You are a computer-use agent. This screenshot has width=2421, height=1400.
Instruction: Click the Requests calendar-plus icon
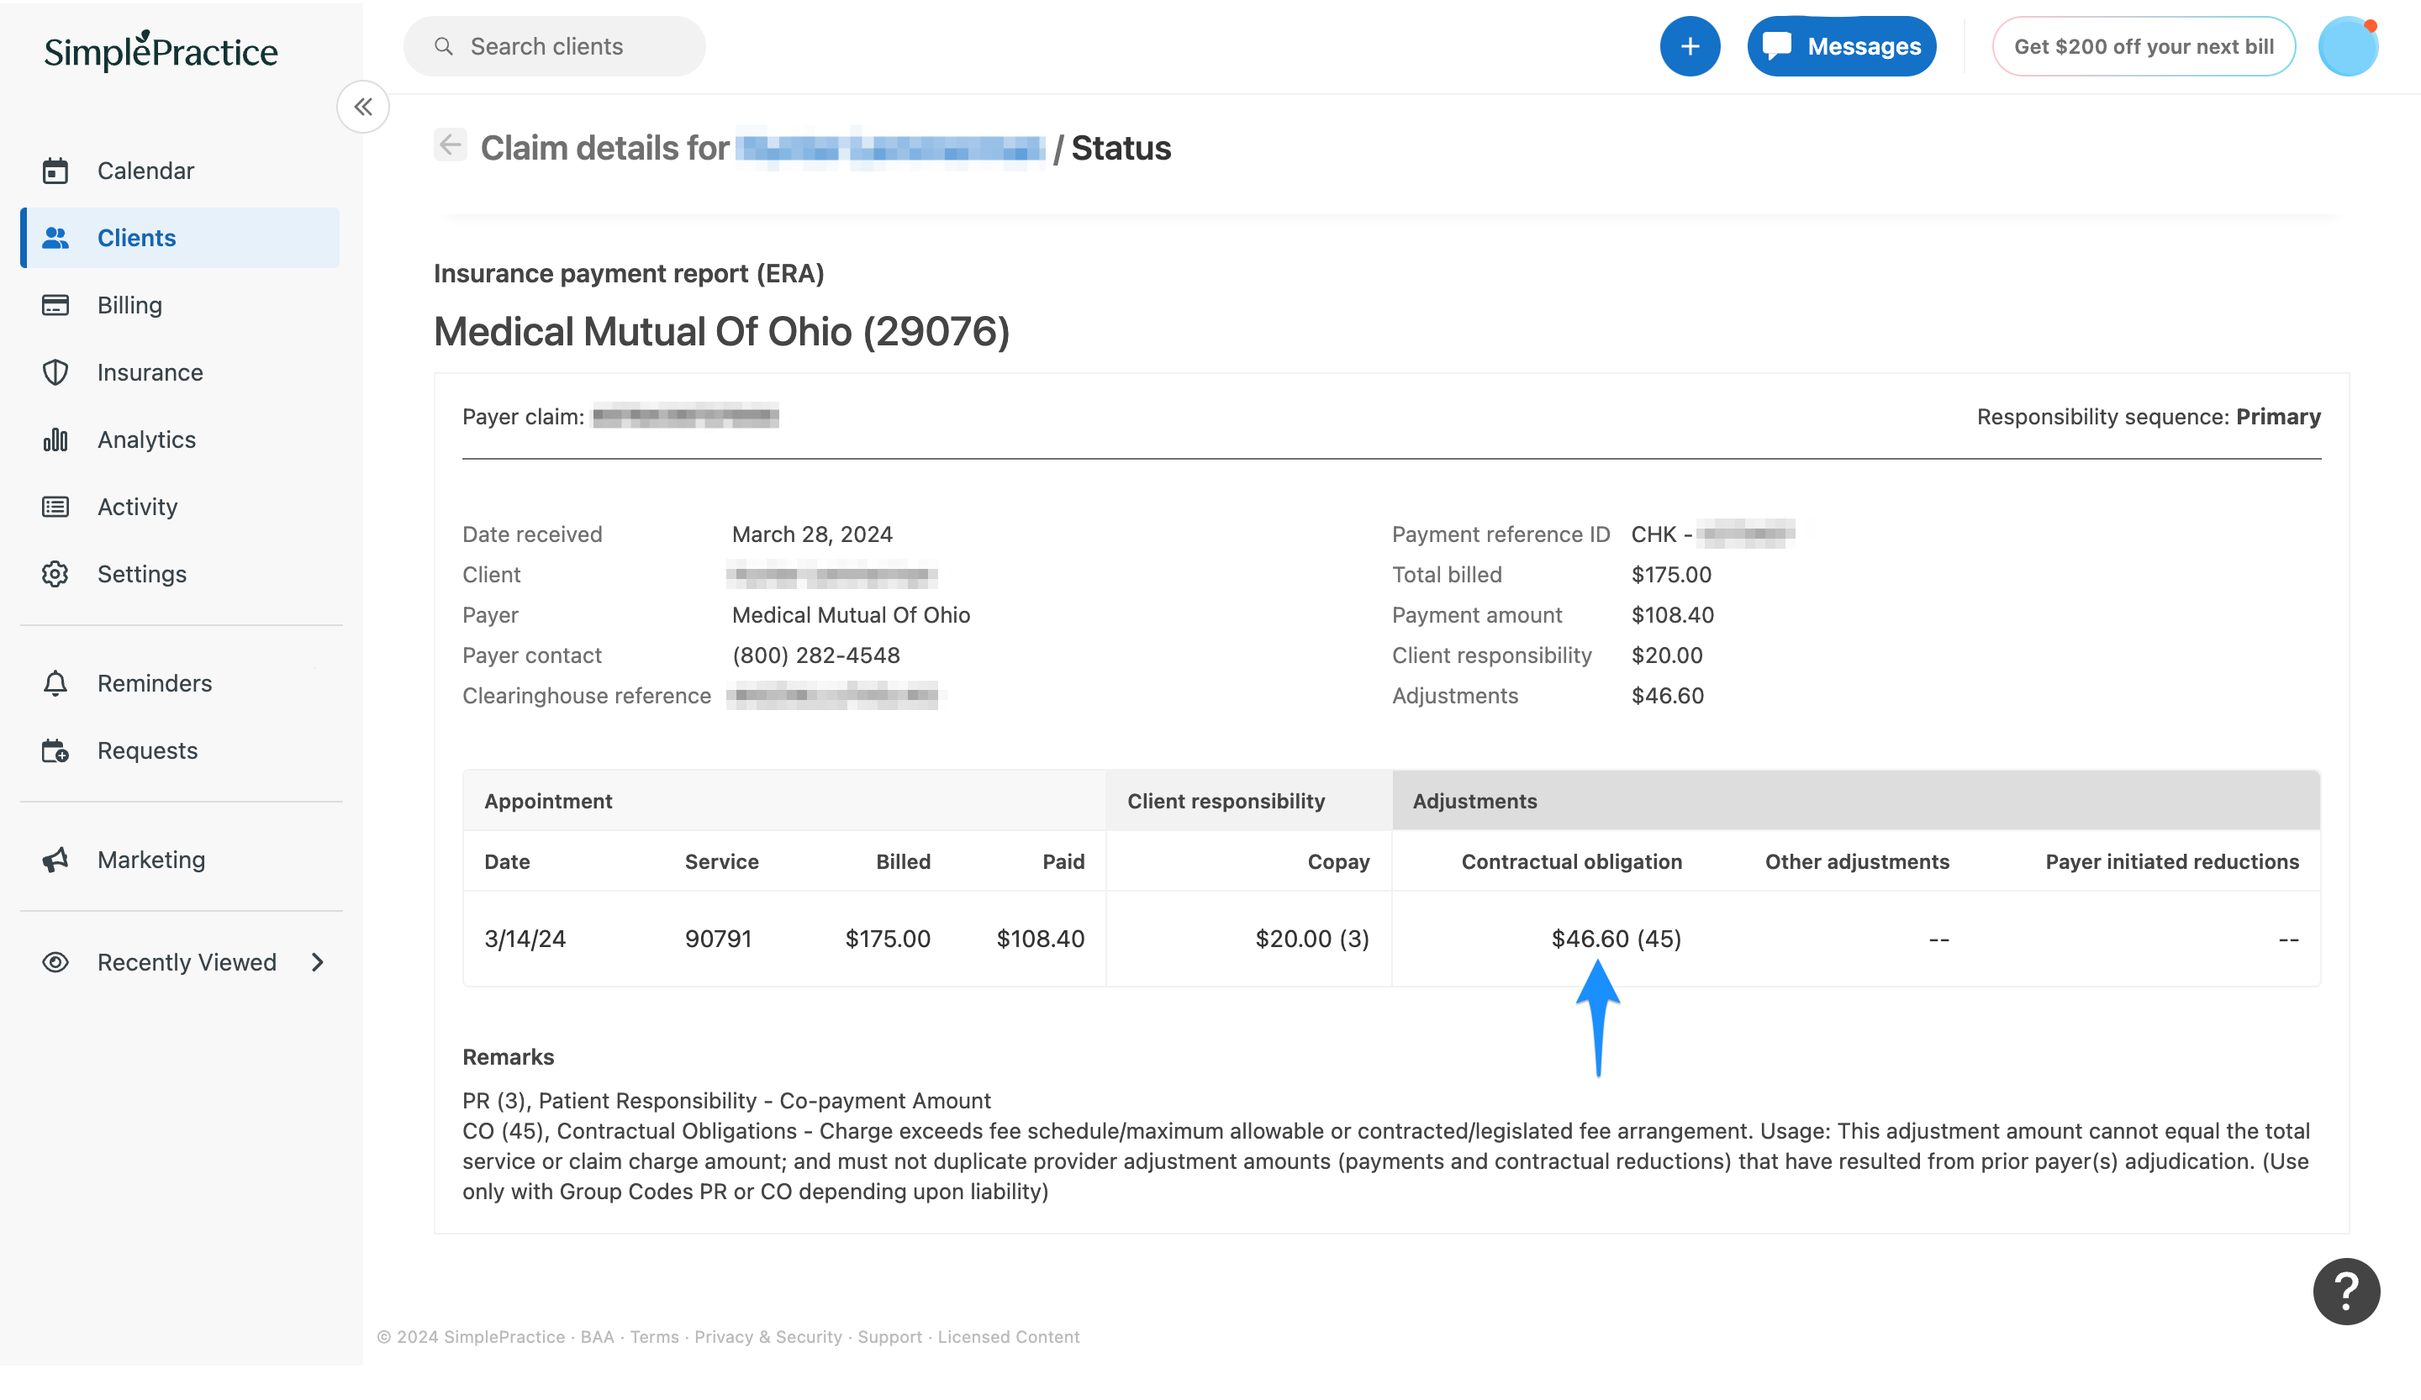point(55,751)
